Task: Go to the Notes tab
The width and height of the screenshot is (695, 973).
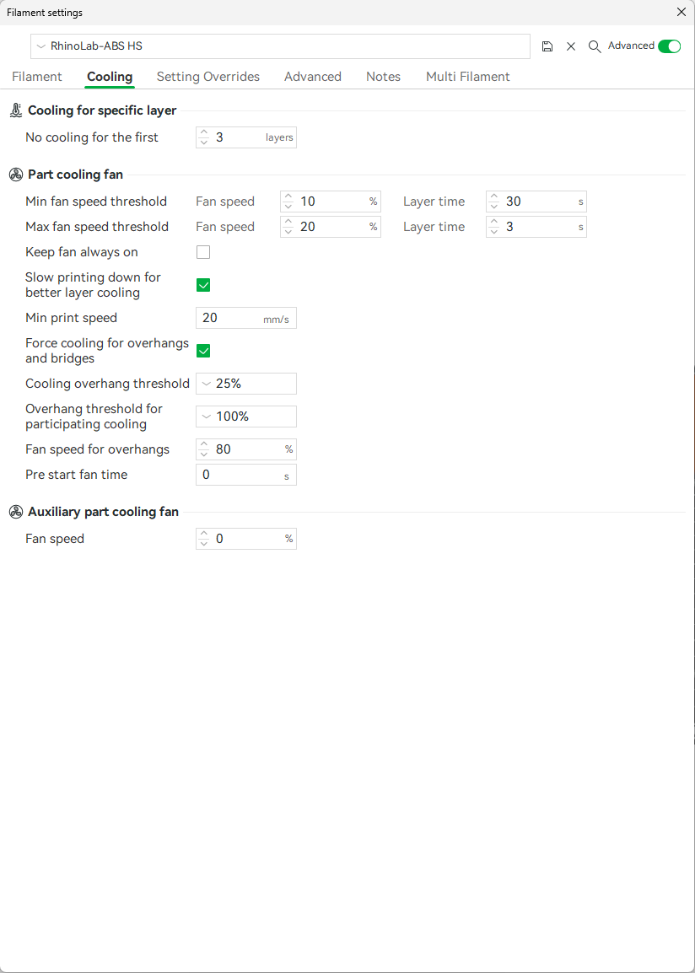Action: pyautogui.click(x=383, y=77)
